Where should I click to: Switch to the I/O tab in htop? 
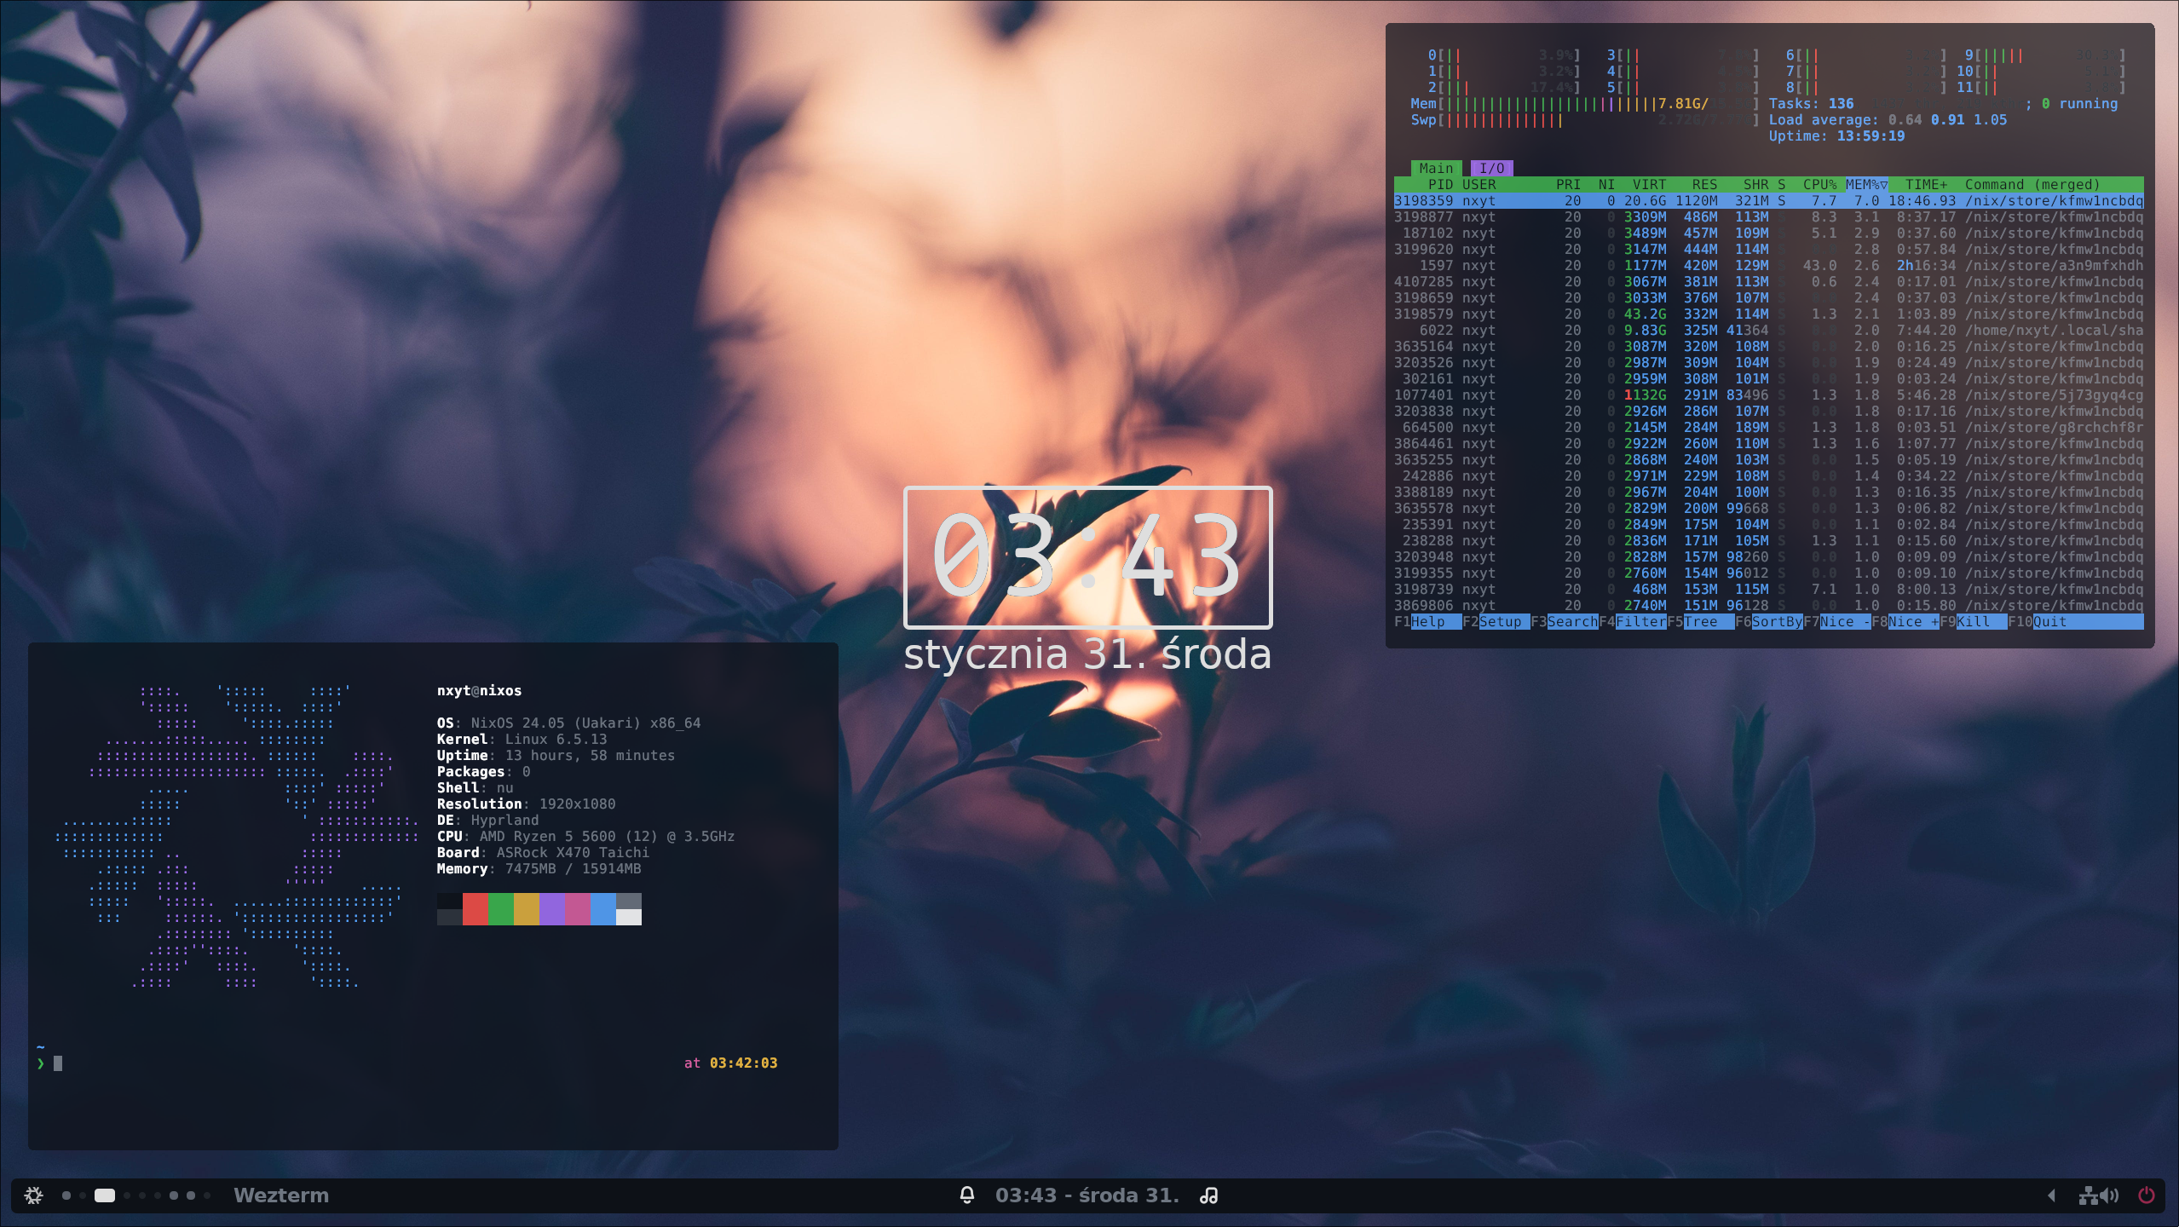1491,169
